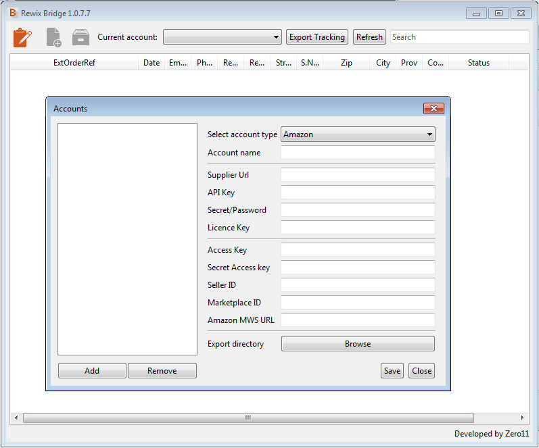This screenshot has height=448, width=539.
Task: Click the Licence Key field
Action: click(x=358, y=228)
